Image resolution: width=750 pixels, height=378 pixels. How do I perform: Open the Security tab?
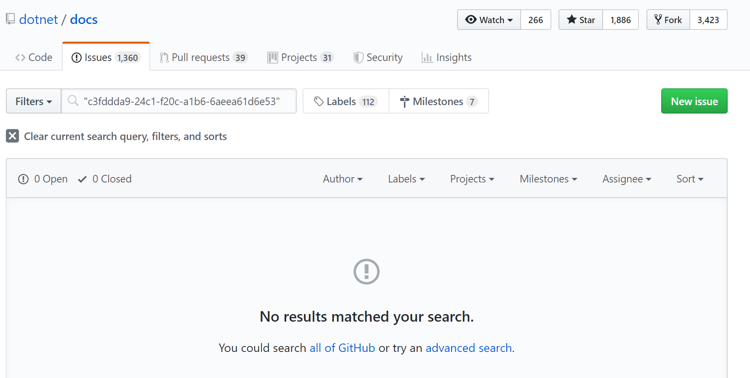[x=378, y=57]
